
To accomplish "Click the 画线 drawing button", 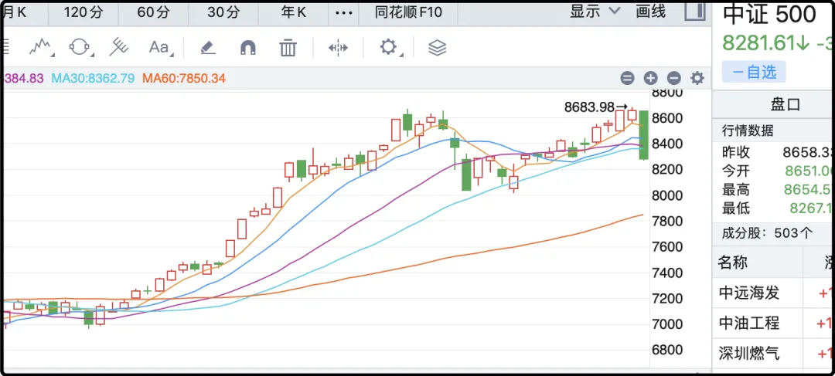I will [650, 11].
